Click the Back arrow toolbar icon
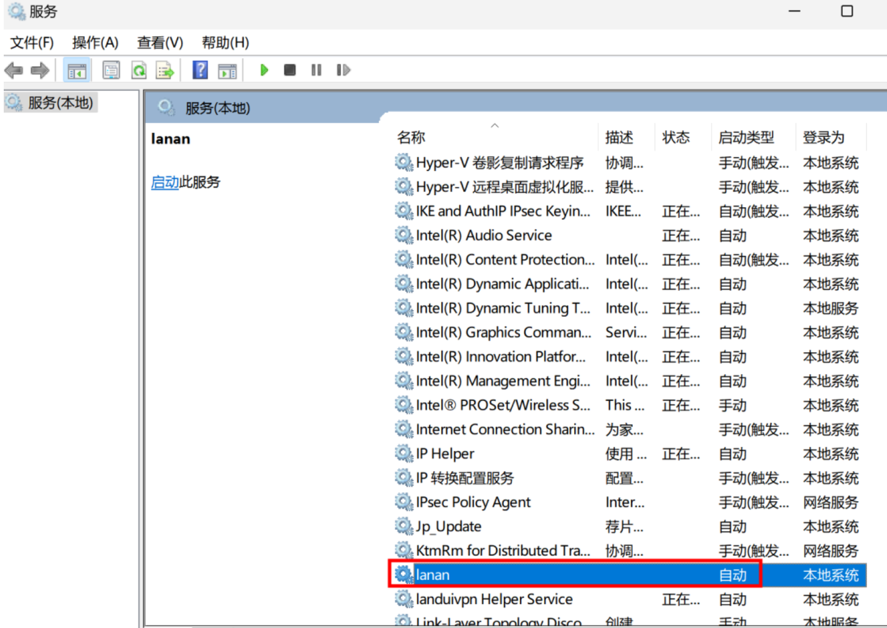Viewport: 887px width, 628px height. (14, 70)
